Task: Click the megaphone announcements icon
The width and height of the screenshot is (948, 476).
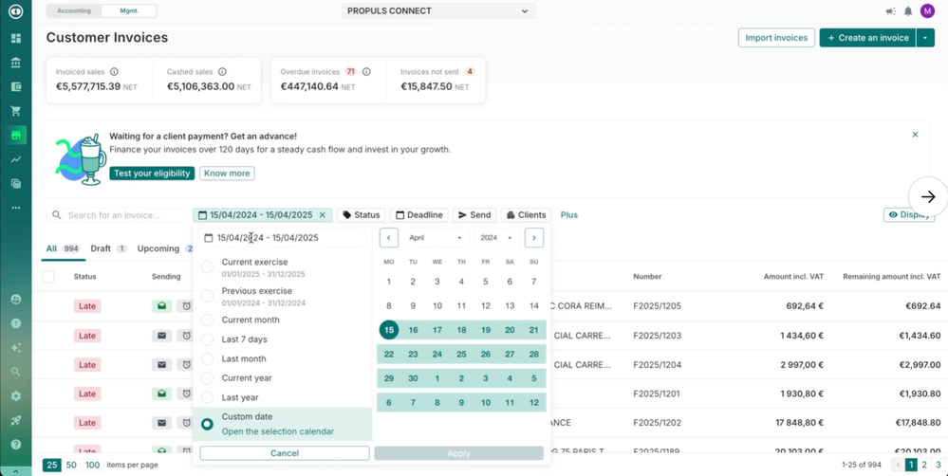Action: pyautogui.click(x=890, y=11)
